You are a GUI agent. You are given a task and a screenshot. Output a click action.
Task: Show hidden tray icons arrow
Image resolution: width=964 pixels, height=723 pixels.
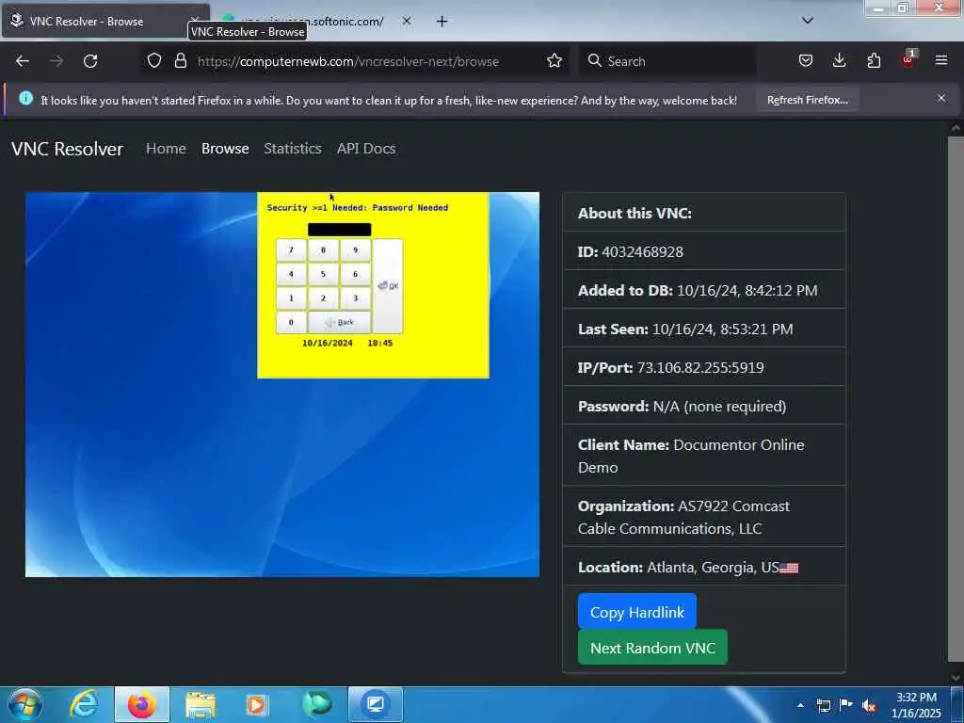[800, 705]
